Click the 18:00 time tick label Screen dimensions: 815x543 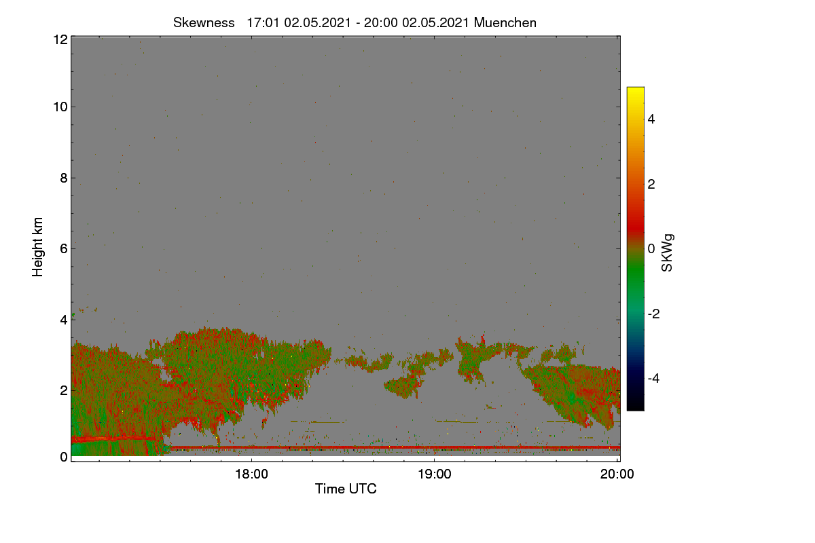[251, 474]
